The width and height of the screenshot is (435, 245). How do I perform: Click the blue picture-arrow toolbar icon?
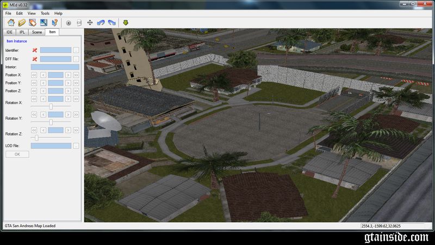(43, 22)
